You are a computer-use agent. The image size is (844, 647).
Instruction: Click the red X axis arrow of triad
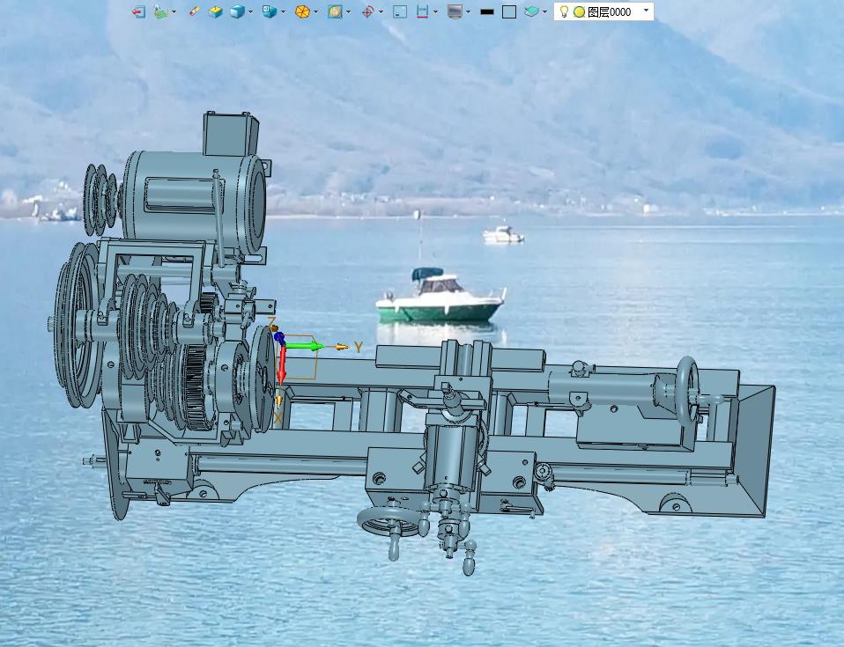click(x=281, y=367)
